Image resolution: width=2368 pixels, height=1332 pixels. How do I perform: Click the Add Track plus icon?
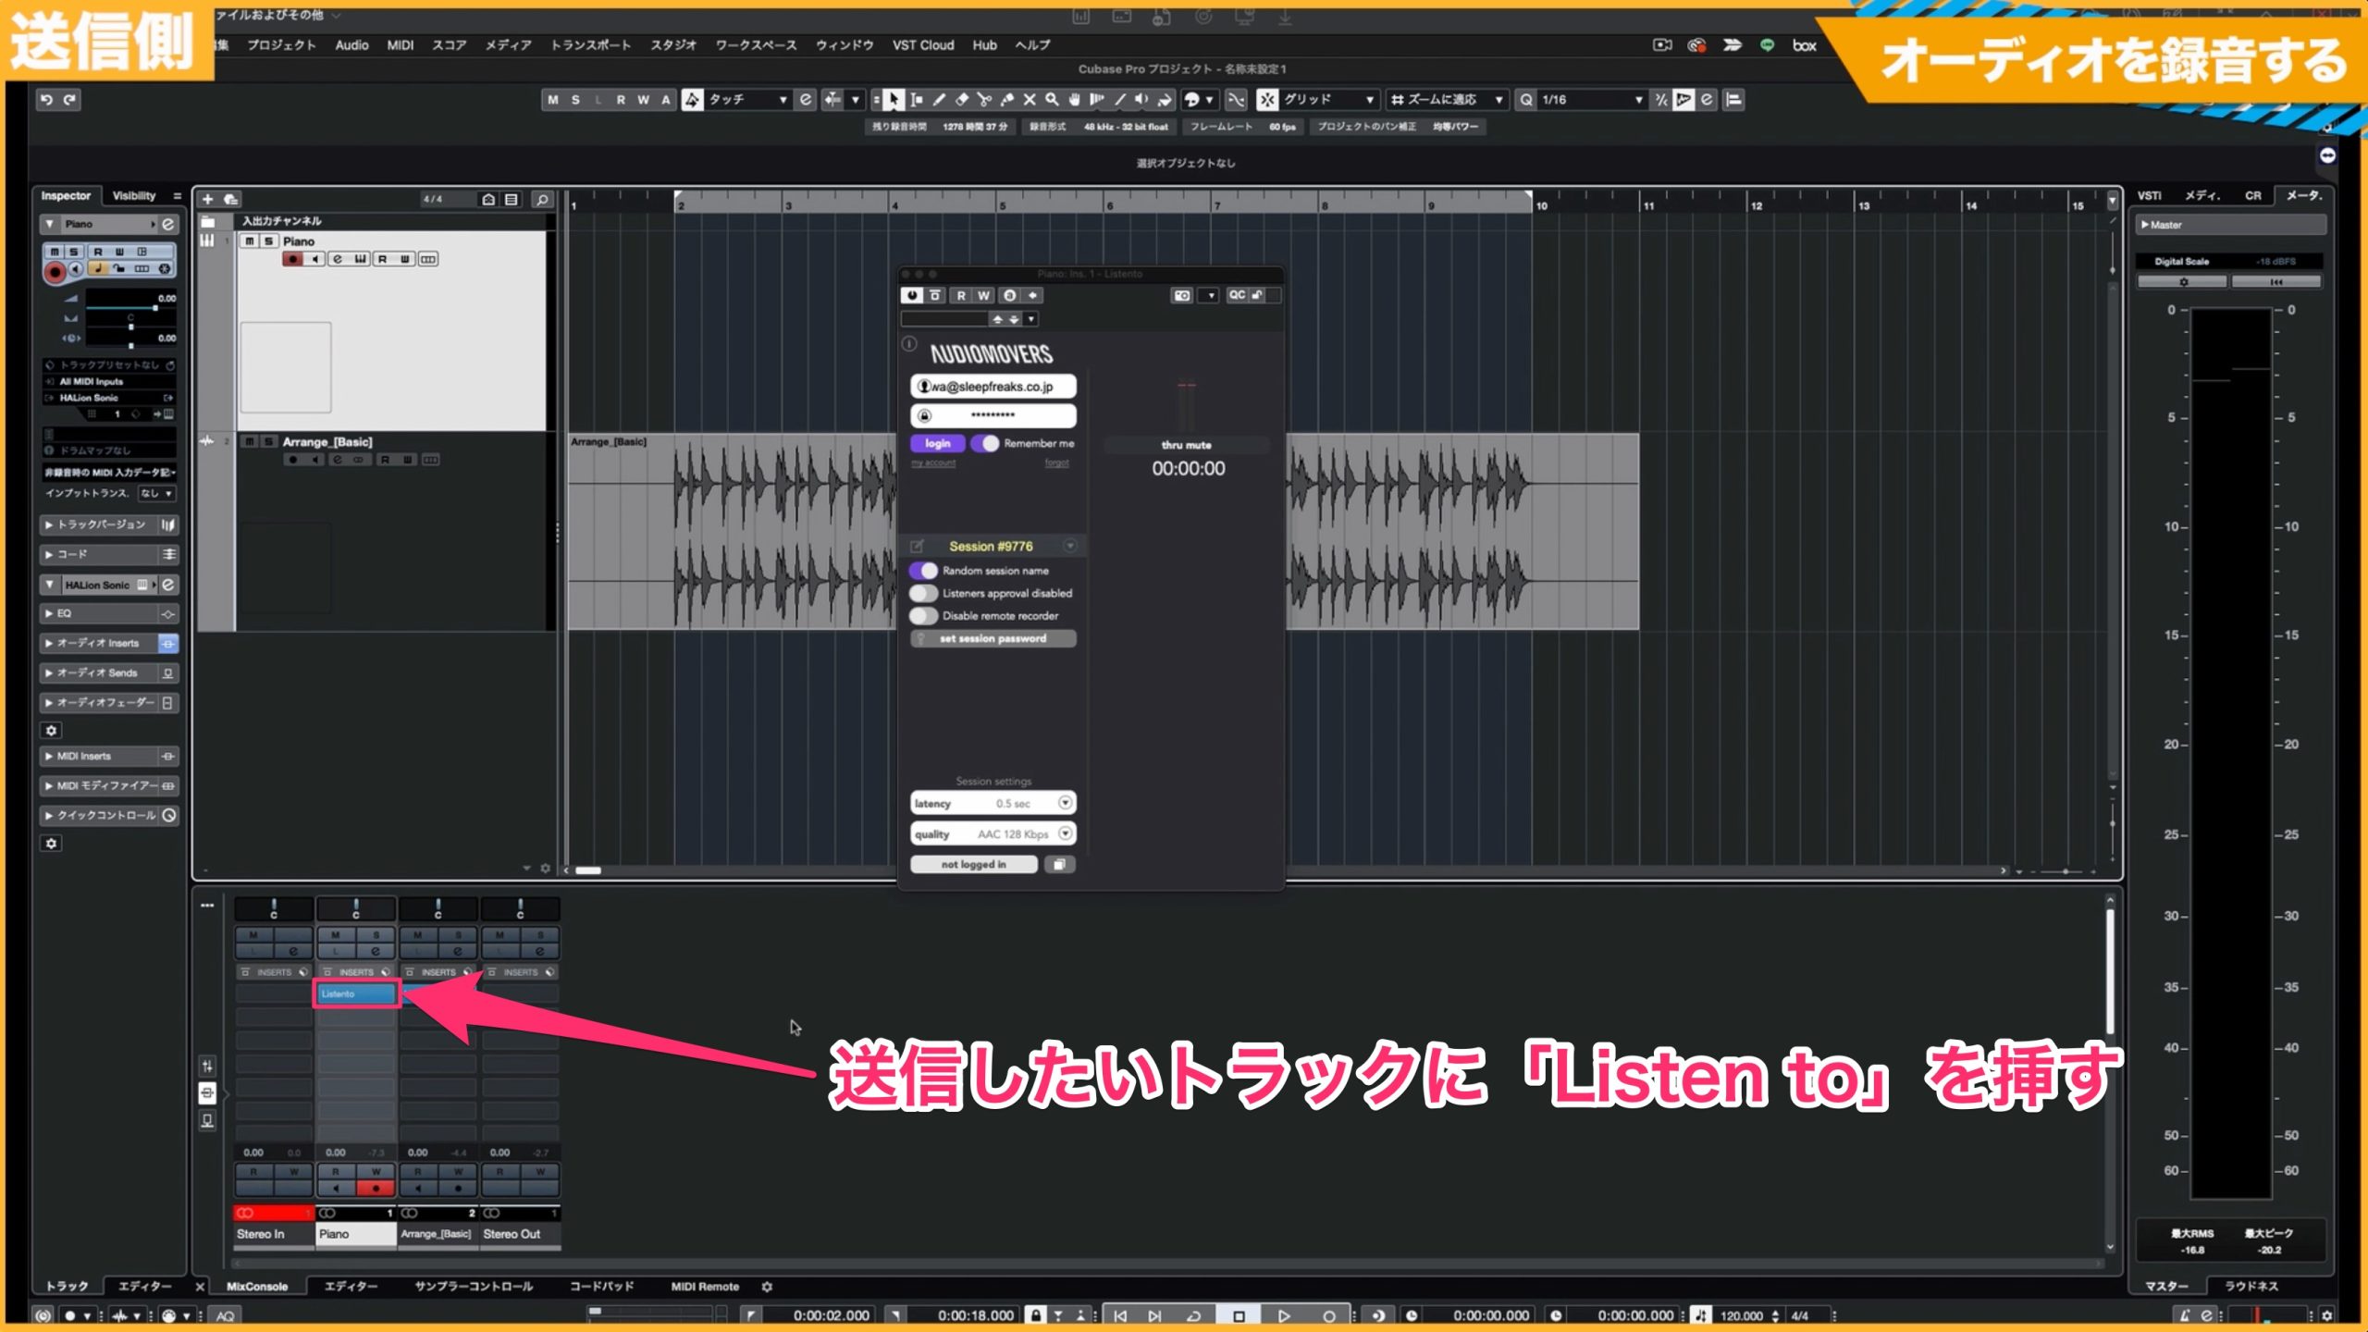[x=207, y=199]
